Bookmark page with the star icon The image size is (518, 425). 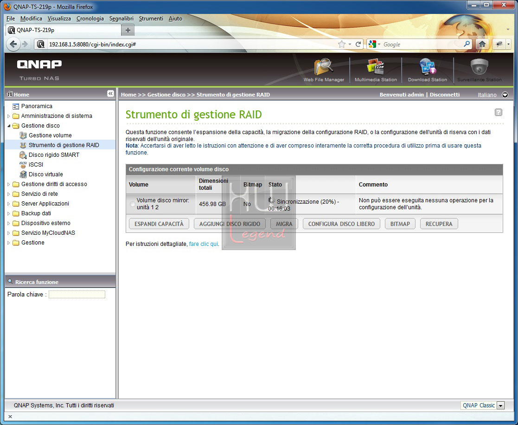[x=342, y=44]
